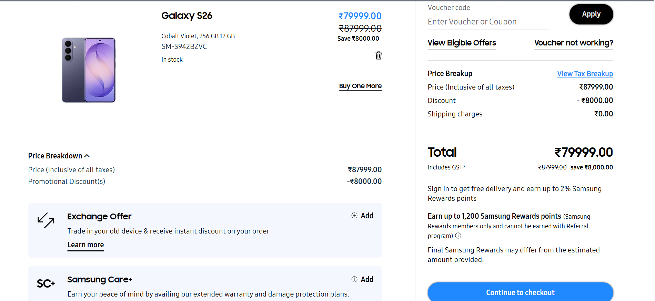Open View Eligible Offers
655x301 pixels.
click(462, 43)
